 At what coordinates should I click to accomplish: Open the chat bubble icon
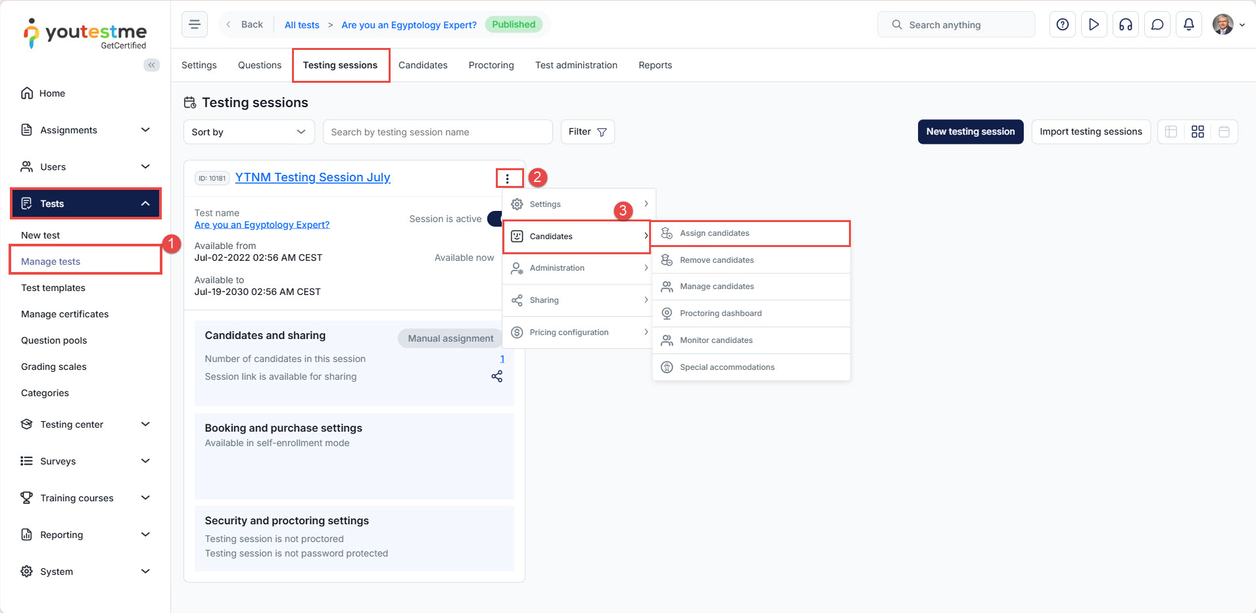pos(1157,24)
